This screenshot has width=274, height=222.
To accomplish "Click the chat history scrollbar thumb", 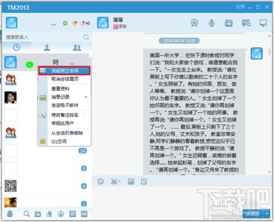I will click(x=270, y=52).
